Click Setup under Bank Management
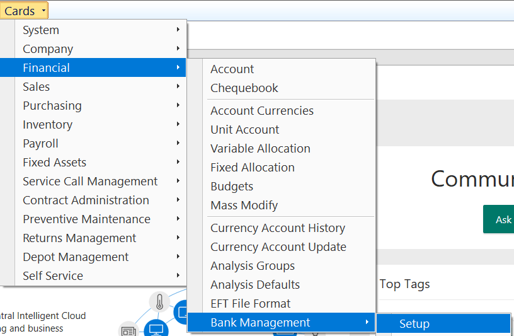The height and width of the screenshot is (336, 514). click(x=414, y=324)
